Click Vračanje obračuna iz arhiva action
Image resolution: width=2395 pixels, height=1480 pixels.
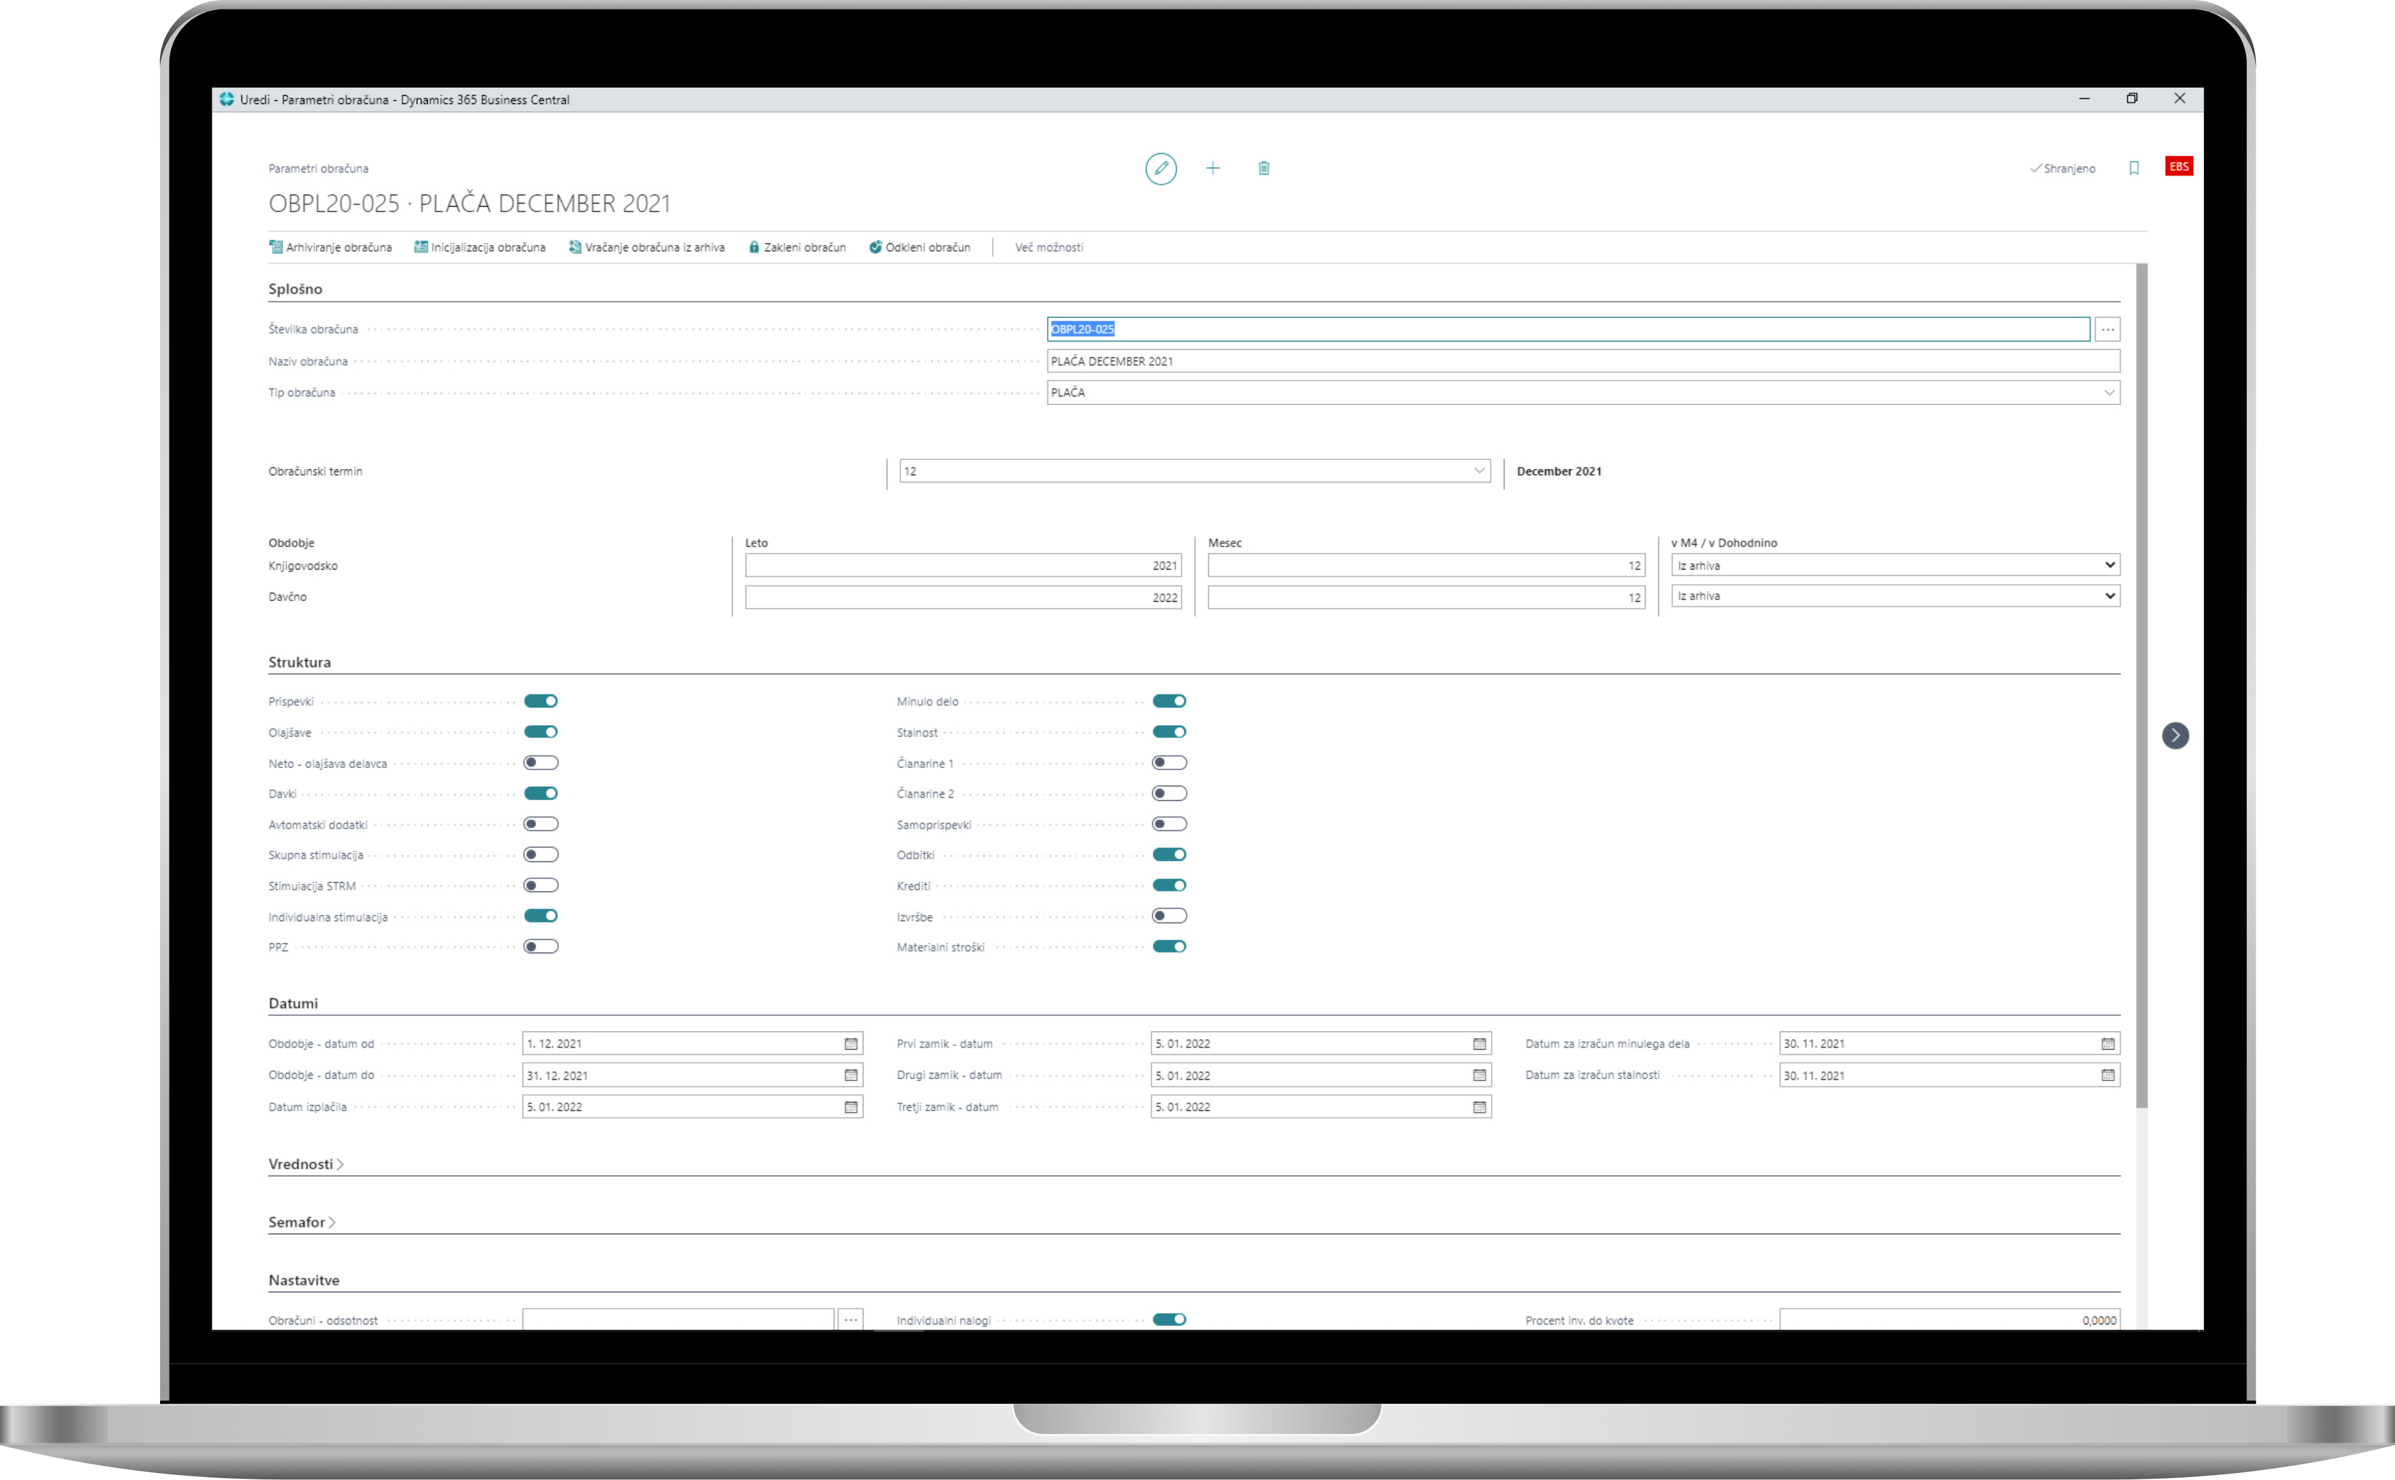pos(646,247)
